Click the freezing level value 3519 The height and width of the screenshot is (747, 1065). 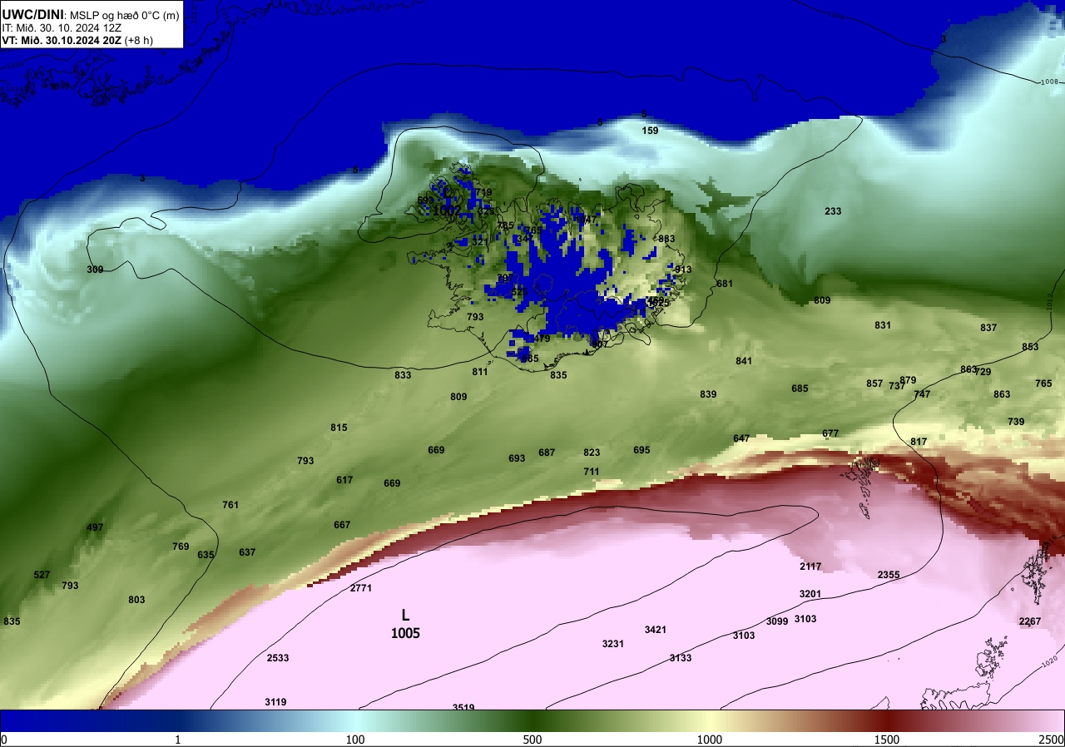[x=463, y=707]
